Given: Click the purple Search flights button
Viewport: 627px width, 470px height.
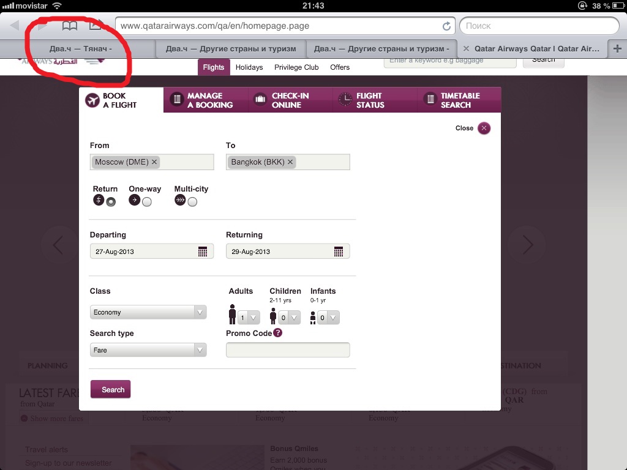Looking at the screenshot, I should [110, 389].
